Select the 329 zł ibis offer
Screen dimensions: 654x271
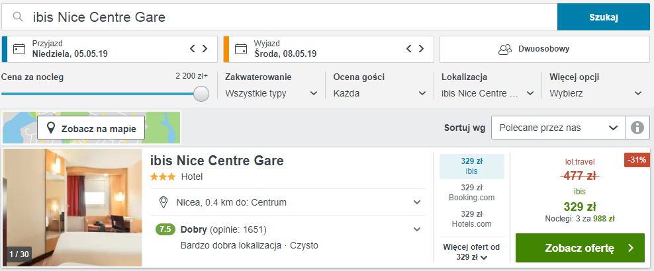472,166
